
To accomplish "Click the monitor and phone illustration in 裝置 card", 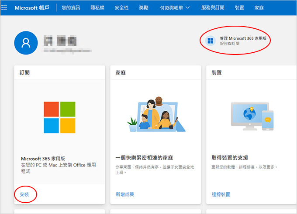I will coord(252,116).
